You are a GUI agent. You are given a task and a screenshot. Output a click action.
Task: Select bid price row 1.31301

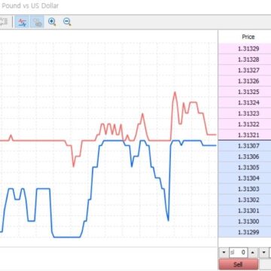coord(245,211)
